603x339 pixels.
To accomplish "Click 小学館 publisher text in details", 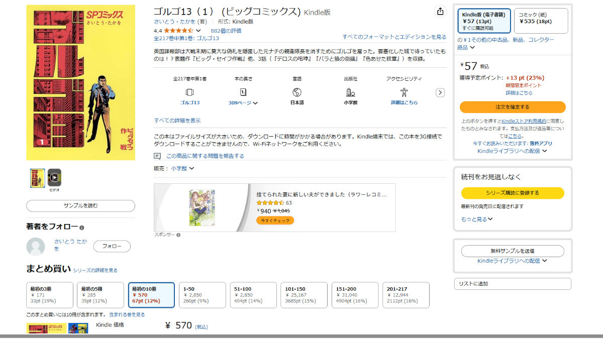I will coord(350,102).
